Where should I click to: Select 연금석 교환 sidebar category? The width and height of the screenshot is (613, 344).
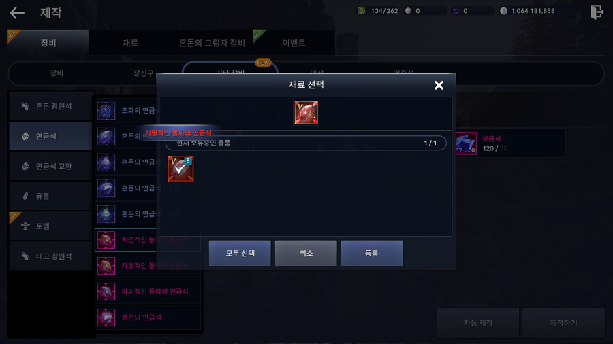[x=50, y=166]
